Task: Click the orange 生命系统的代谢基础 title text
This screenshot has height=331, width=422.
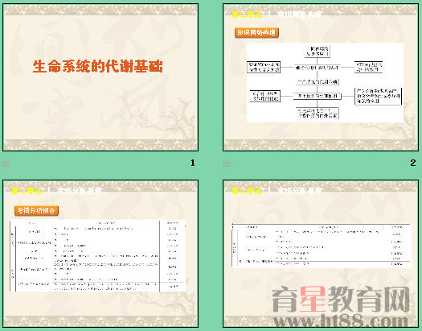Action: point(98,67)
